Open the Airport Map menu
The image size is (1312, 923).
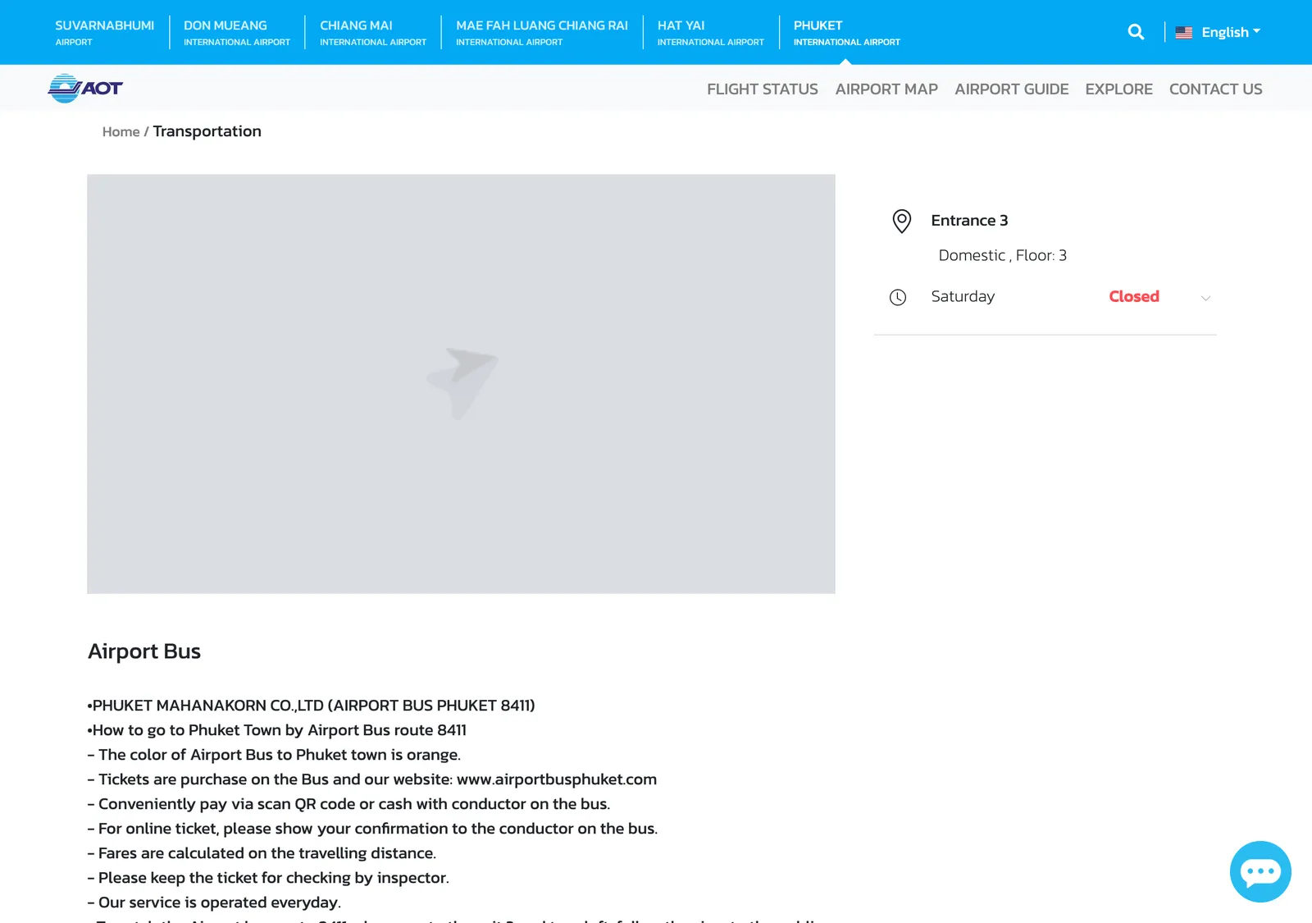pos(886,89)
